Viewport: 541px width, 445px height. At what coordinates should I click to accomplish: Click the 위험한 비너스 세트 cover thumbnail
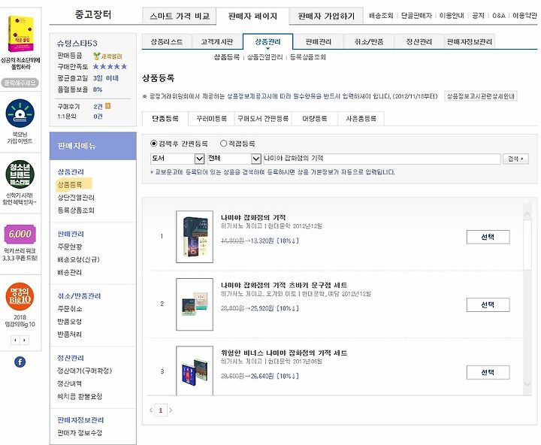(x=195, y=371)
